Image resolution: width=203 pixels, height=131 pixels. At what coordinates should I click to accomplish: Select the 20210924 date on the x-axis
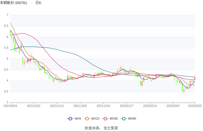[10, 106]
